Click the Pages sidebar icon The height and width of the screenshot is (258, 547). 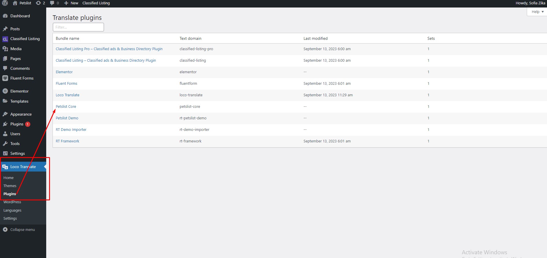(x=5, y=59)
